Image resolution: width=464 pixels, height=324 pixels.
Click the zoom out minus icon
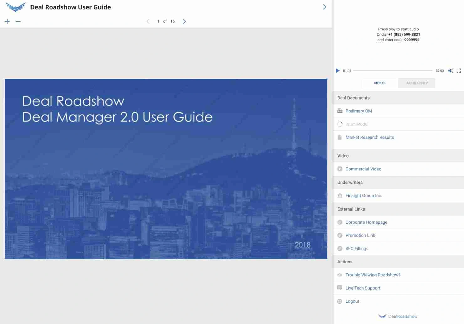18,21
